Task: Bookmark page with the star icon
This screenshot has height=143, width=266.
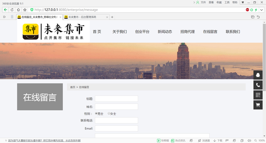Action: click(25, 10)
